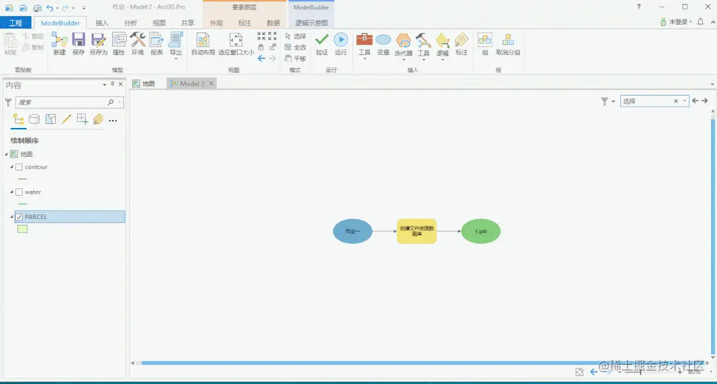Switch to List By Data Source view
This screenshot has width=717, height=384.
pyautogui.click(x=35, y=119)
